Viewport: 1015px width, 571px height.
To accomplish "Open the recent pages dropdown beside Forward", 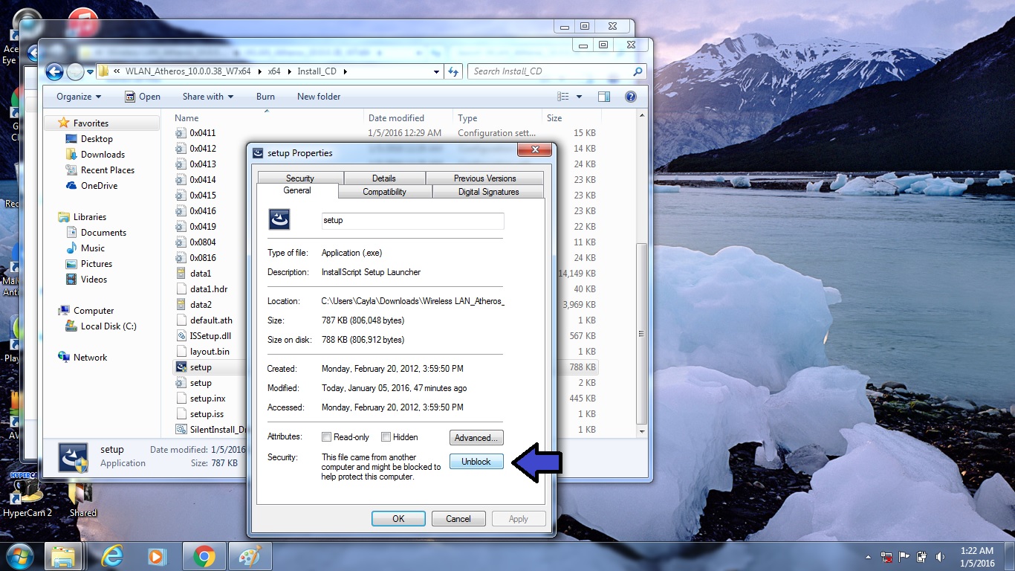I will (91, 71).
